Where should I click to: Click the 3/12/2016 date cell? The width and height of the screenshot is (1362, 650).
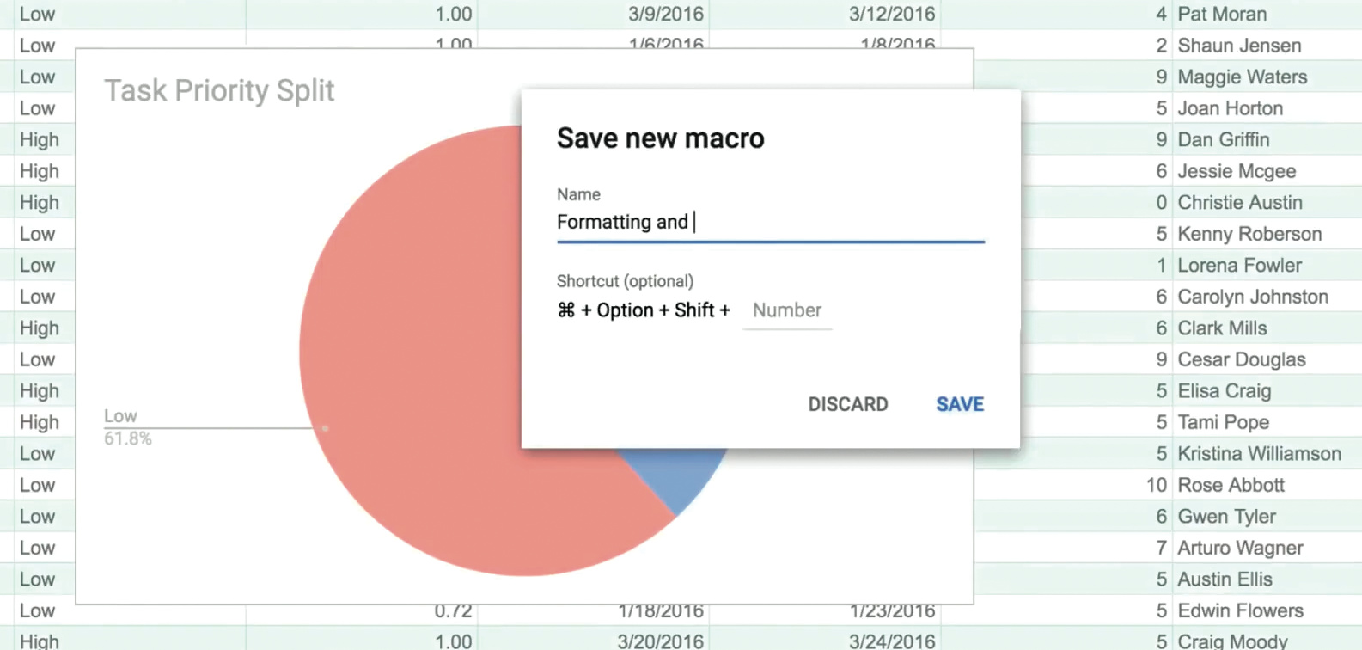pyautogui.click(x=891, y=14)
